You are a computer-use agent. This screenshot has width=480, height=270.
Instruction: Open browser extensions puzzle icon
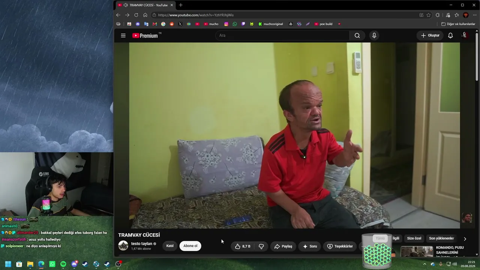point(438,15)
